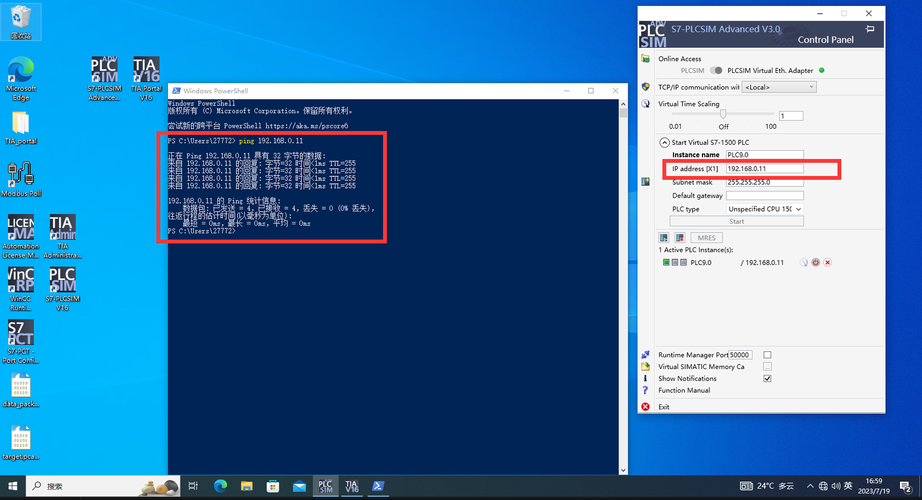Image resolution: width=922 pixels, height=500 pixels.
Task: Click the IP address [X1] input field
Action: [x=764, y=168]
